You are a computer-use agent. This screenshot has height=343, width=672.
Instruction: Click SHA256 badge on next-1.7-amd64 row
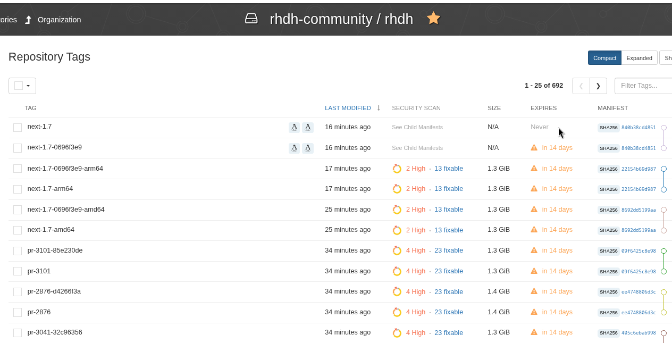pyautogui.click(x=609, y=230)
